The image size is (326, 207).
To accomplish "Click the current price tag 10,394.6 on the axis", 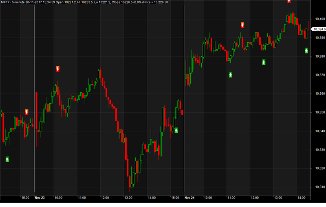I will 319,29.
